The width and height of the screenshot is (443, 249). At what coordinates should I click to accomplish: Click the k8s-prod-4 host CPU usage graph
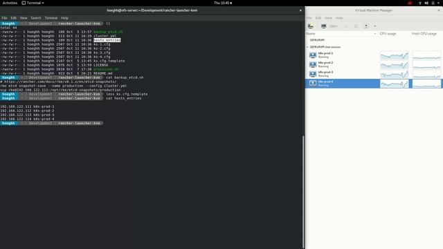426,84
